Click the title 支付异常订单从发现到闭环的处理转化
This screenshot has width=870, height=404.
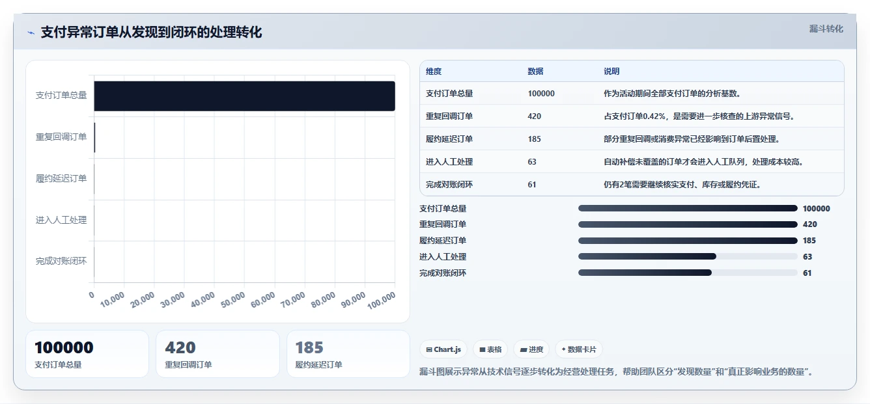coord(151,33)
